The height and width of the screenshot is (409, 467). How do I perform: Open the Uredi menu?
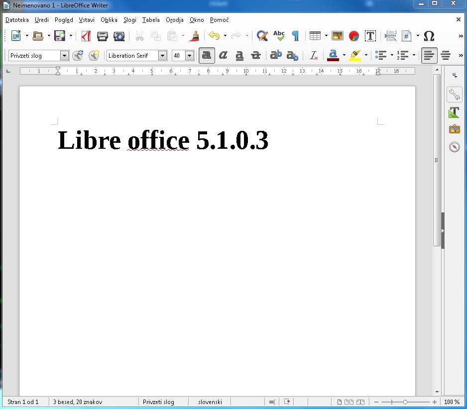[x=42, y=20]
